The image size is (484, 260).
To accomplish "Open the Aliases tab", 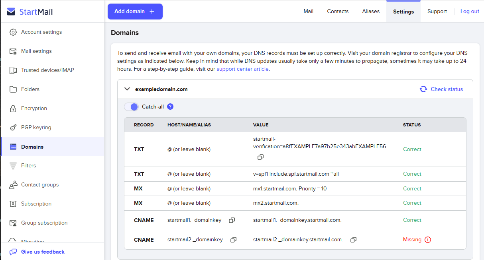I will [x=371, y=11].
